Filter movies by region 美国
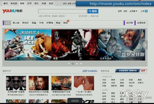The height and width of the screenshot is (104, 154). click(x=140, y=80)
